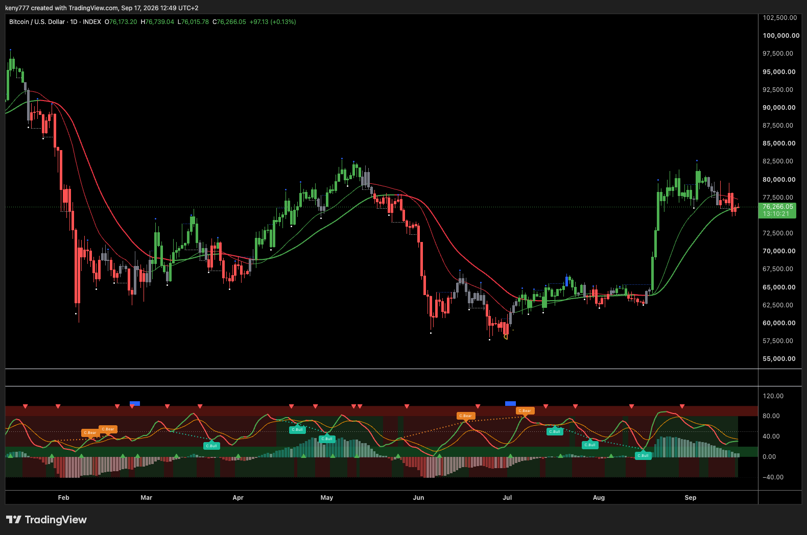The height and width of the screenshot is (535, 807).
Task: Click the C.Bull tag in late March
Action: click(211, 446)
